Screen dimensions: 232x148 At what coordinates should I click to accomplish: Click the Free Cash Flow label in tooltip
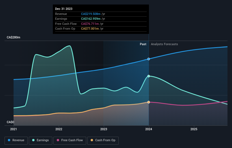[x=66, y=24]
